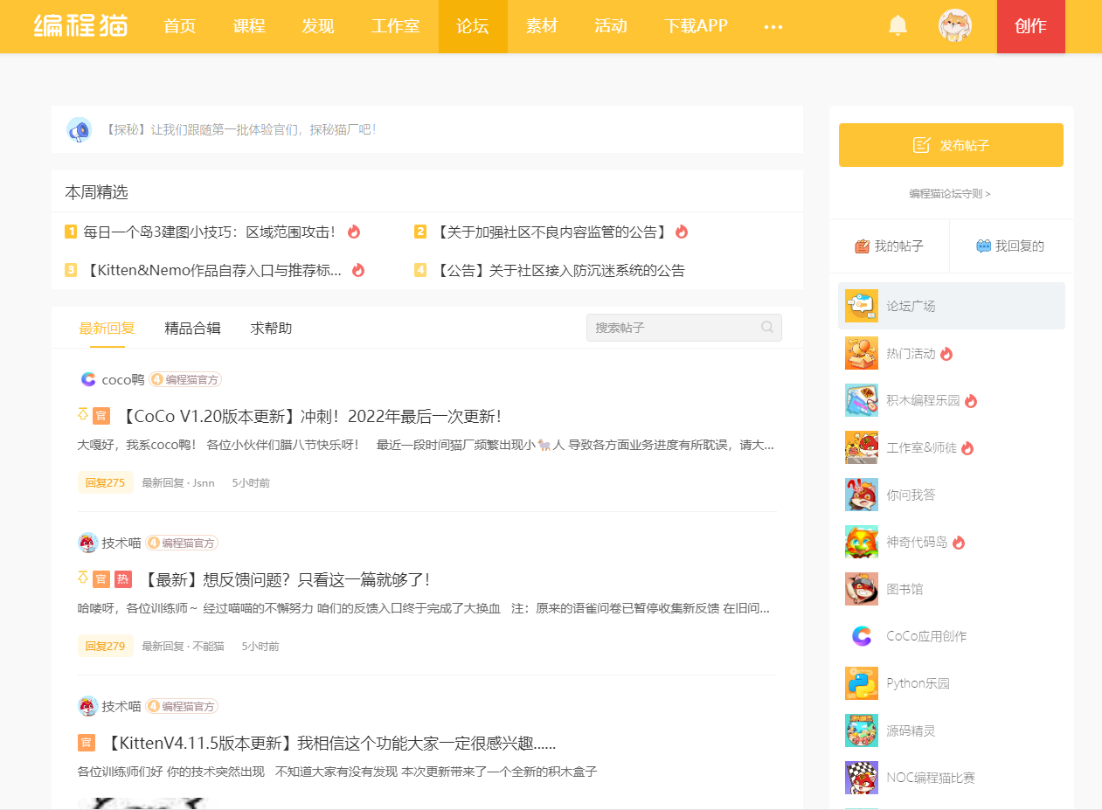Click the 图书馆 board icon

862,589
